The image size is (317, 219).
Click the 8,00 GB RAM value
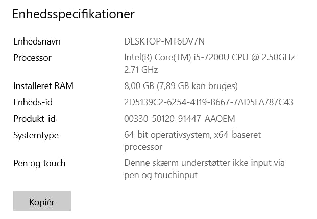(x=140, y=86)
